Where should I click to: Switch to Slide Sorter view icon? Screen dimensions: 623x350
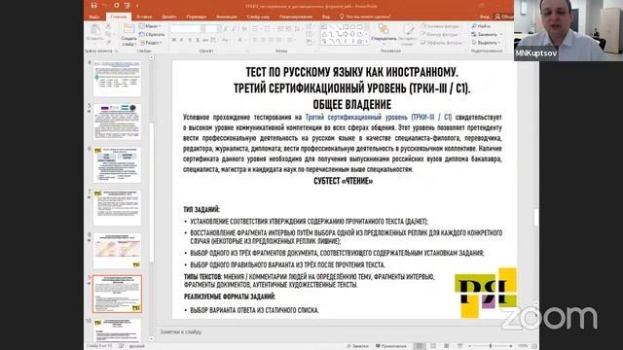433,346
